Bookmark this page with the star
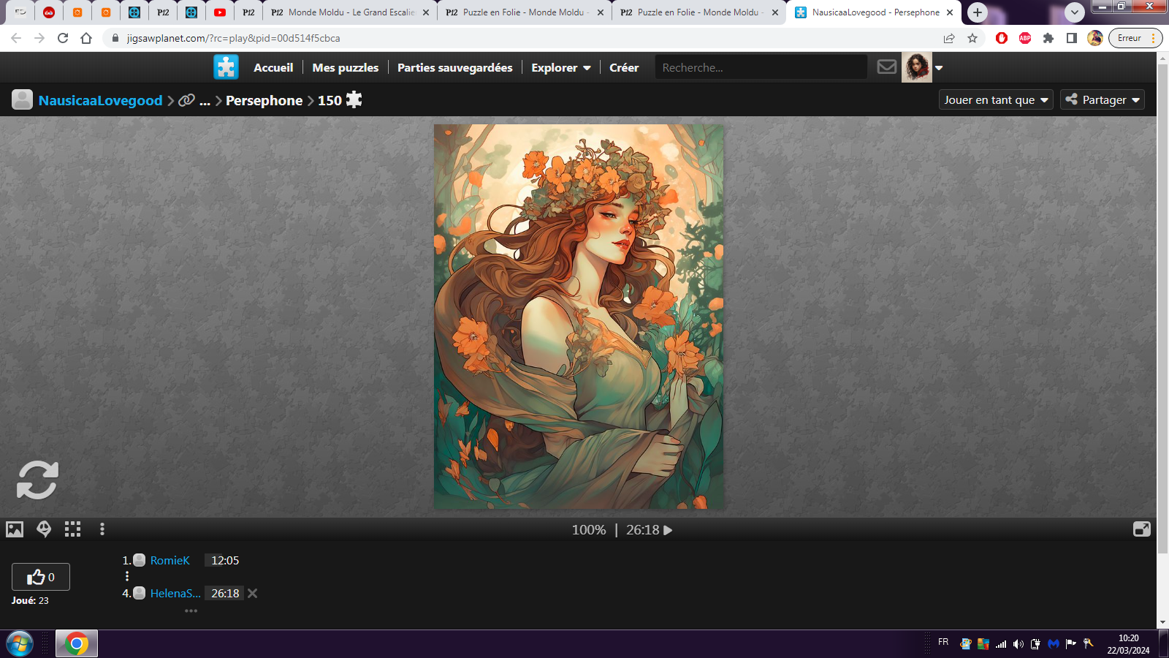The image size is (1169, 658). tap(972, 38)
